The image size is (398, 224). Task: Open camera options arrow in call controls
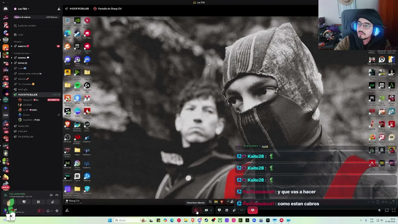point(211,210)
